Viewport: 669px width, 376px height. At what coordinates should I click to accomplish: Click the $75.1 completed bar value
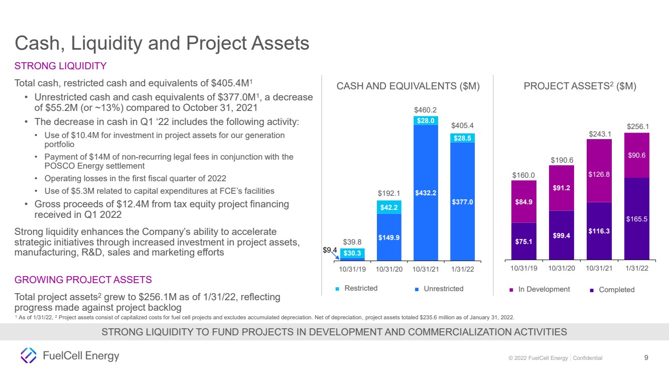pos(524,241)
